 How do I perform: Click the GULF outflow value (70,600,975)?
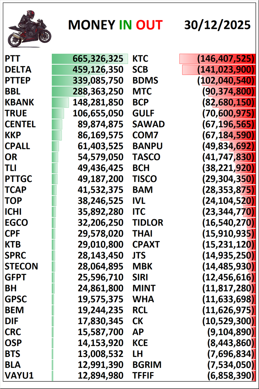pyautogui.click(x=228, y=113)
